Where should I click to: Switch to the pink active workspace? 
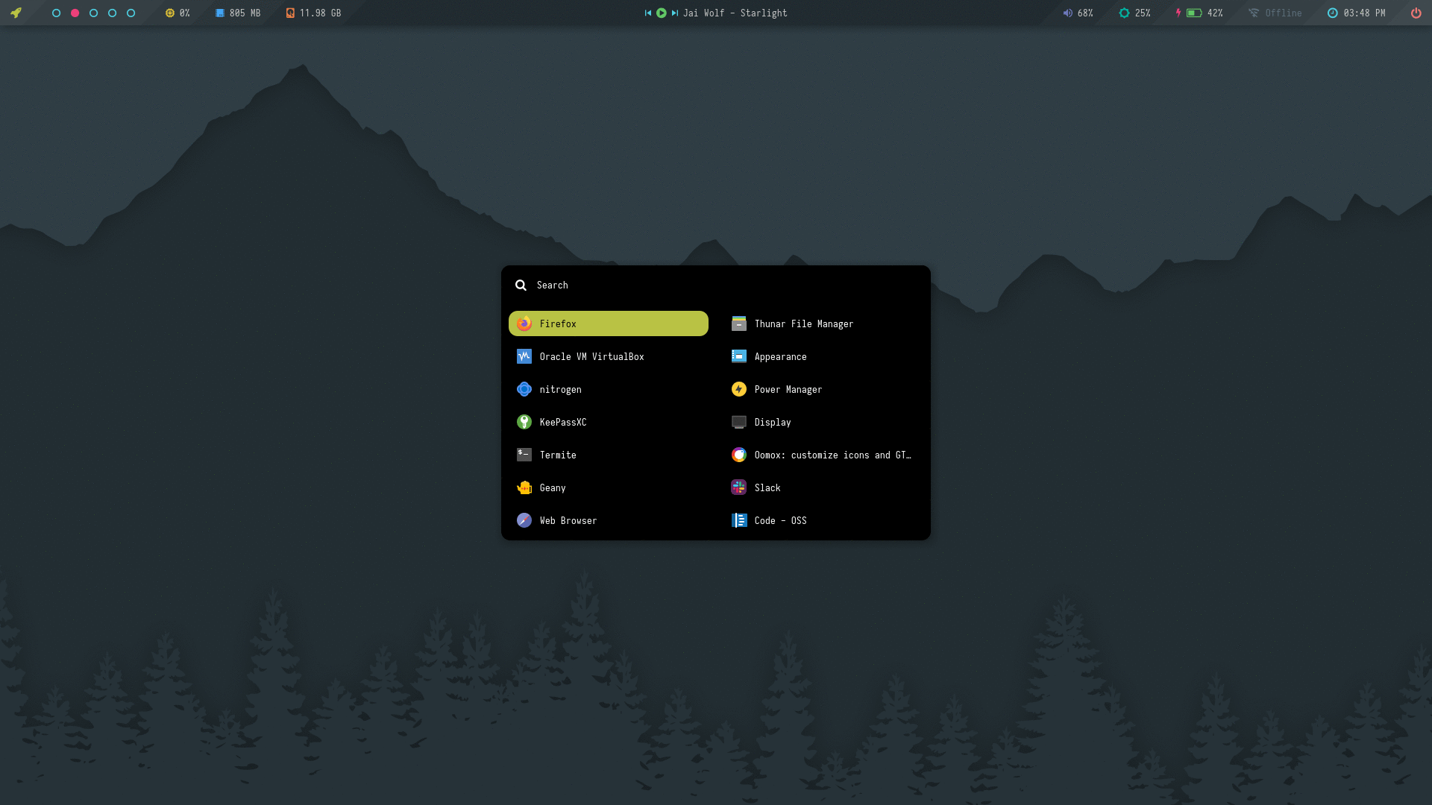pyautogui.click(x=75, y=13)
